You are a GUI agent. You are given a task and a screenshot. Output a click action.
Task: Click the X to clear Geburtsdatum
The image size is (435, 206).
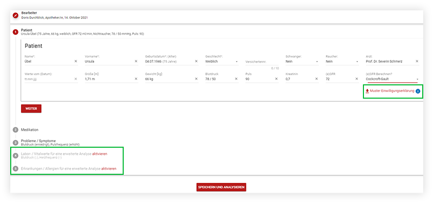pos(196,61)
